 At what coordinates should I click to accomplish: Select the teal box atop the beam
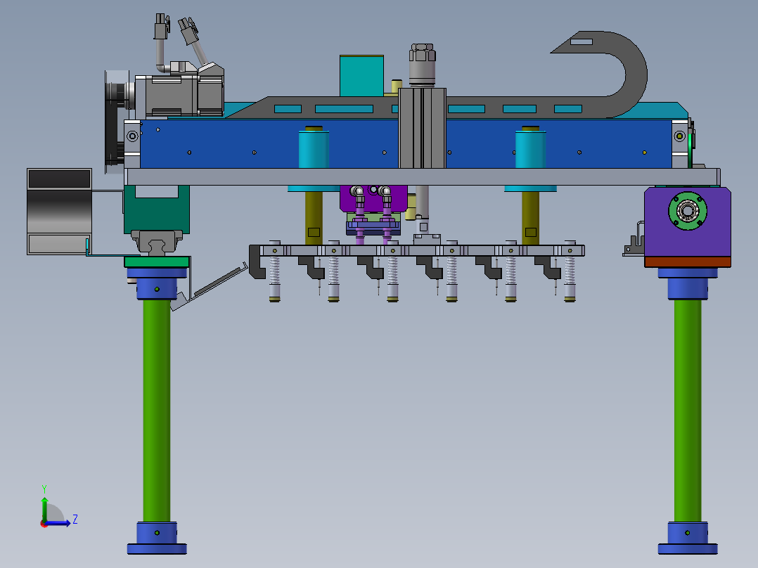click(361, 76)
